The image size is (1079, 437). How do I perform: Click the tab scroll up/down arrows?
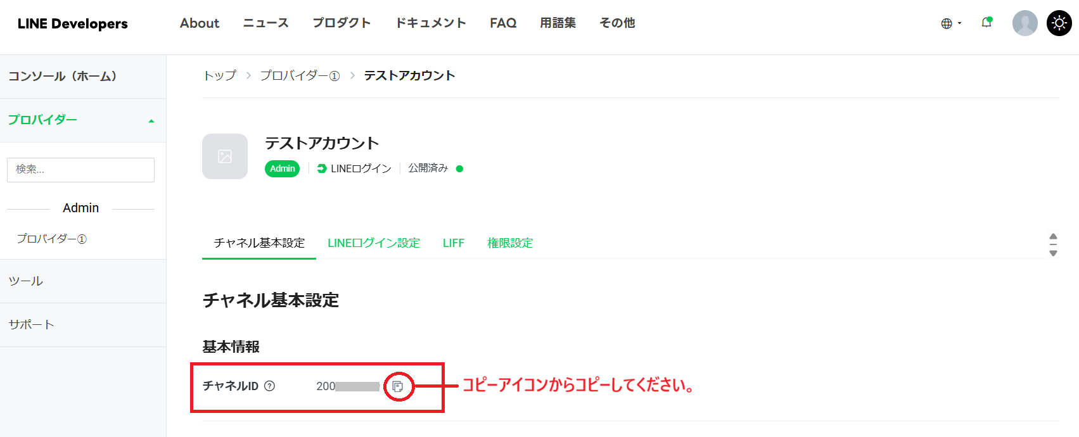1053,244
